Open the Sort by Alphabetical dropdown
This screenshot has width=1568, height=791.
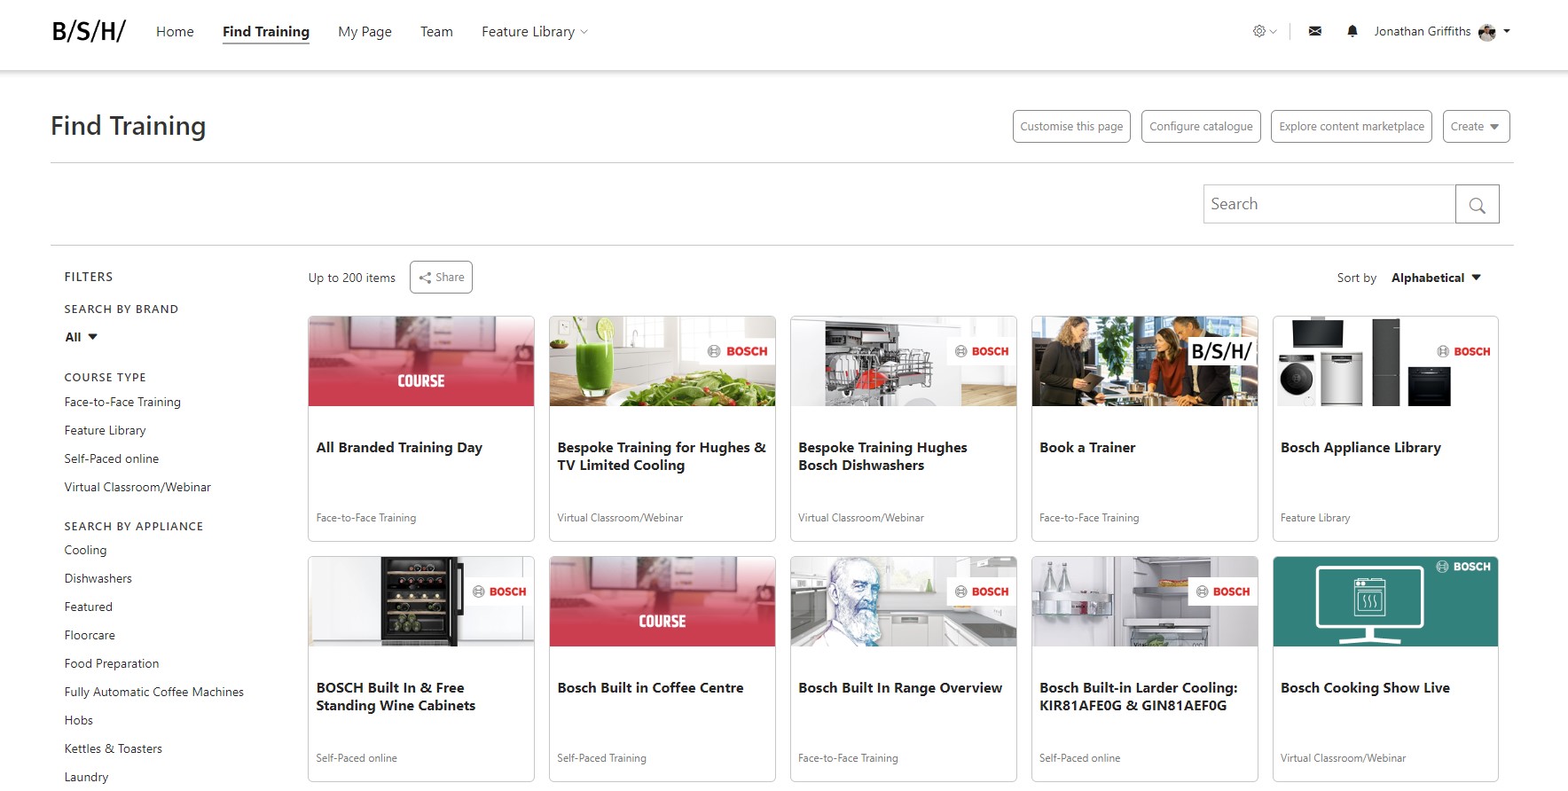click(1436, 278)
